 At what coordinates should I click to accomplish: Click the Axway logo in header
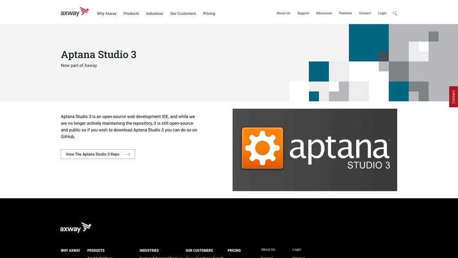(x=75, y=12)
